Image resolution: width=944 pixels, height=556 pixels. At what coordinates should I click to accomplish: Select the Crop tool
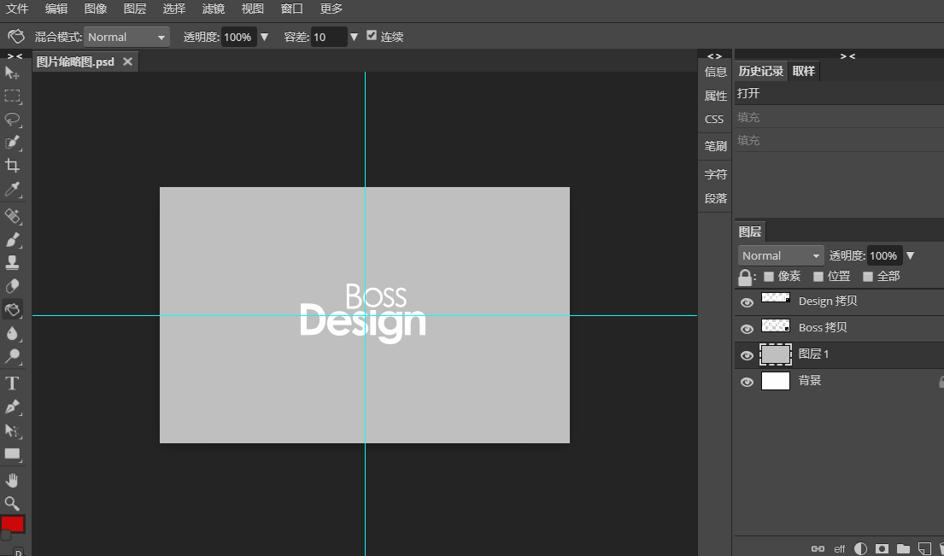coord(13,166)
